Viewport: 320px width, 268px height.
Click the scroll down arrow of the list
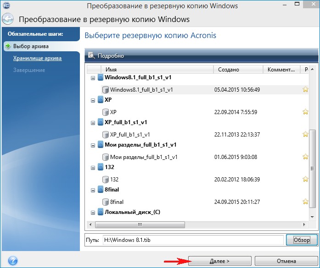[x=312, y=217]
